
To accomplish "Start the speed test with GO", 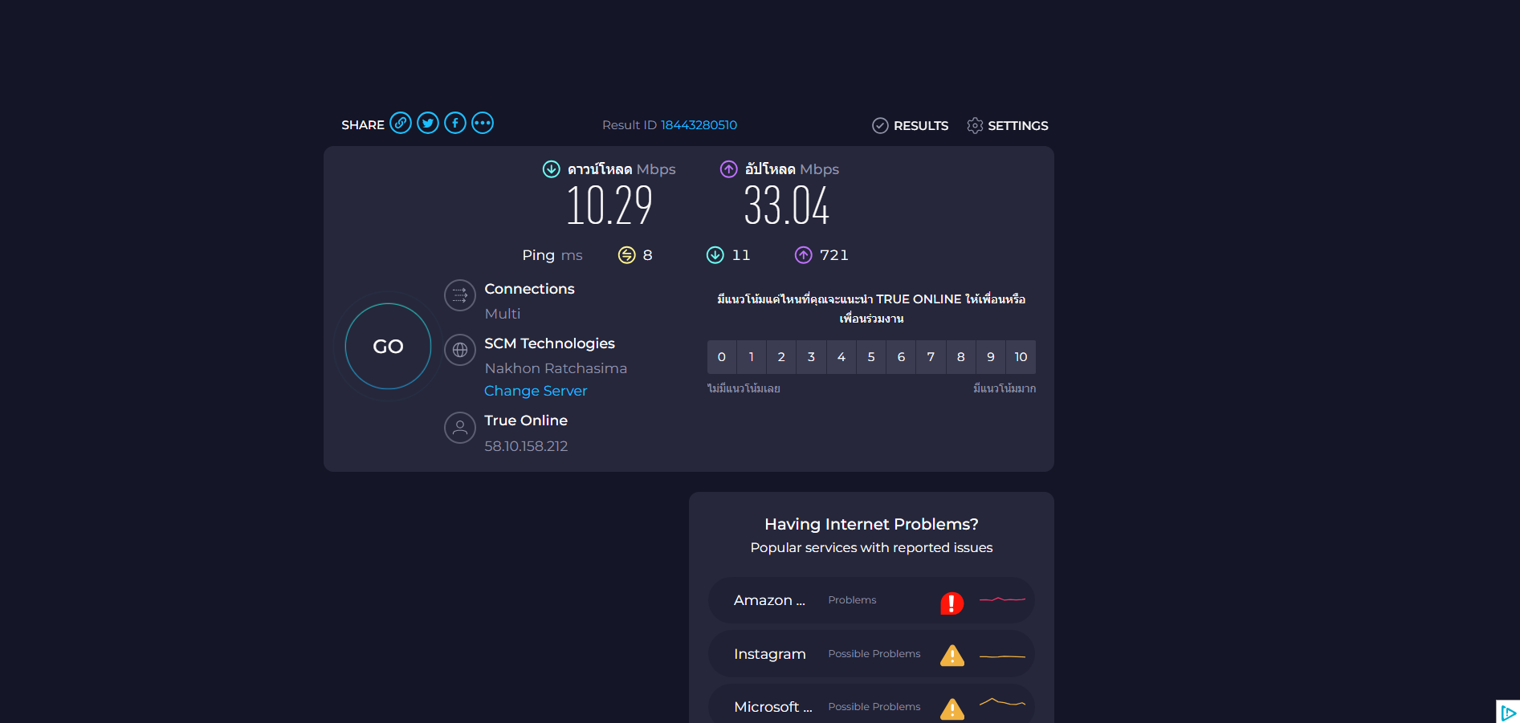I will click(388, 347).
